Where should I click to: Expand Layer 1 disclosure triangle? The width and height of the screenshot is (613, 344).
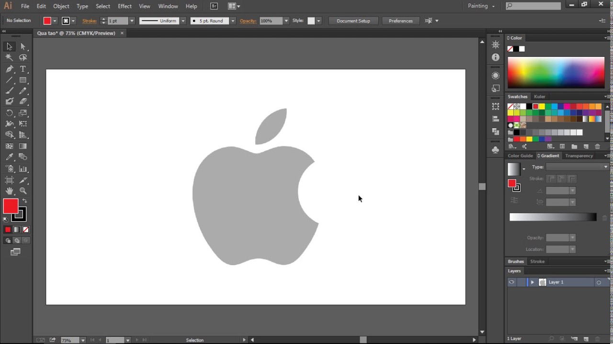coord(532,282)
